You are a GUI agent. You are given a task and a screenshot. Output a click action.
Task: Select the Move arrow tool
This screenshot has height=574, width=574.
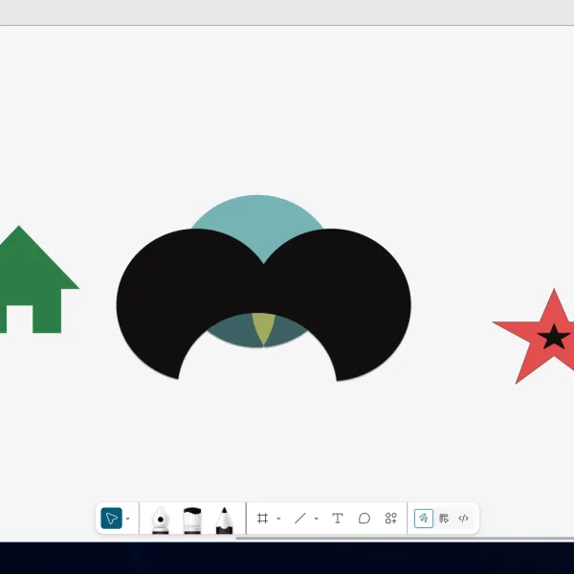click(111, 518)
